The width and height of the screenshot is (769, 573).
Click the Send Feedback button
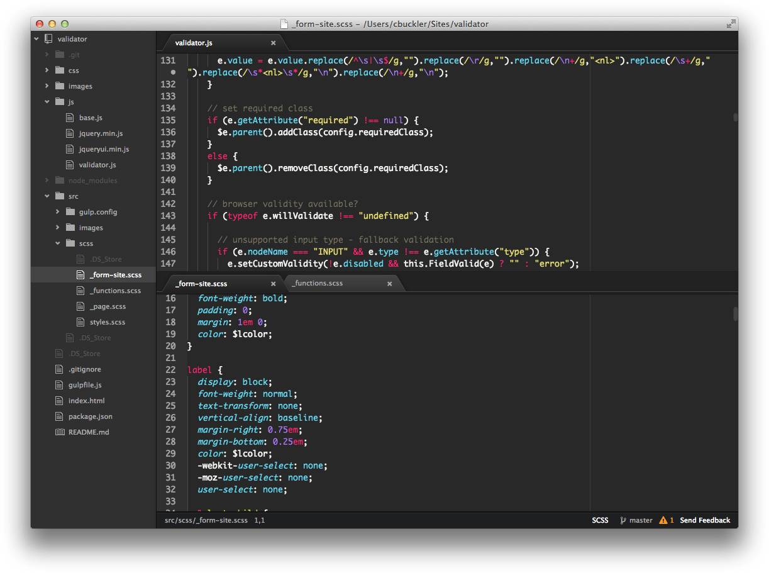pyautogui.click(x=705, y=520)
